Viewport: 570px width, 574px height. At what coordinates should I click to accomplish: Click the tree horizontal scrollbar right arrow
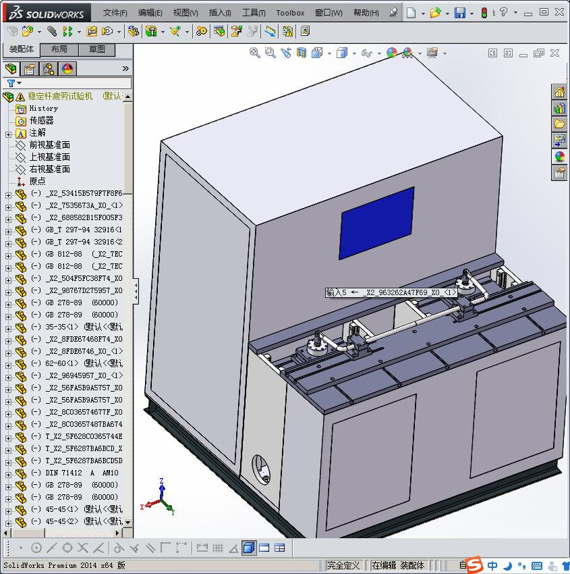point(117,533)
